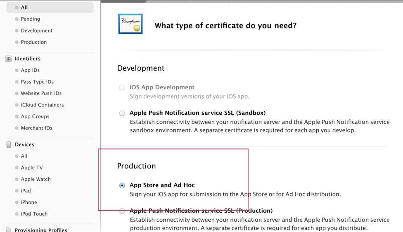Open Website Push IDs
The height and width of the screenshot is (232, 403).
(41, 93)
